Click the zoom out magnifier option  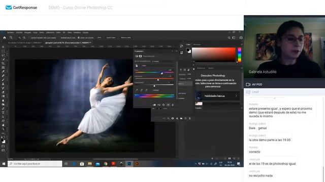pos(24,38)
